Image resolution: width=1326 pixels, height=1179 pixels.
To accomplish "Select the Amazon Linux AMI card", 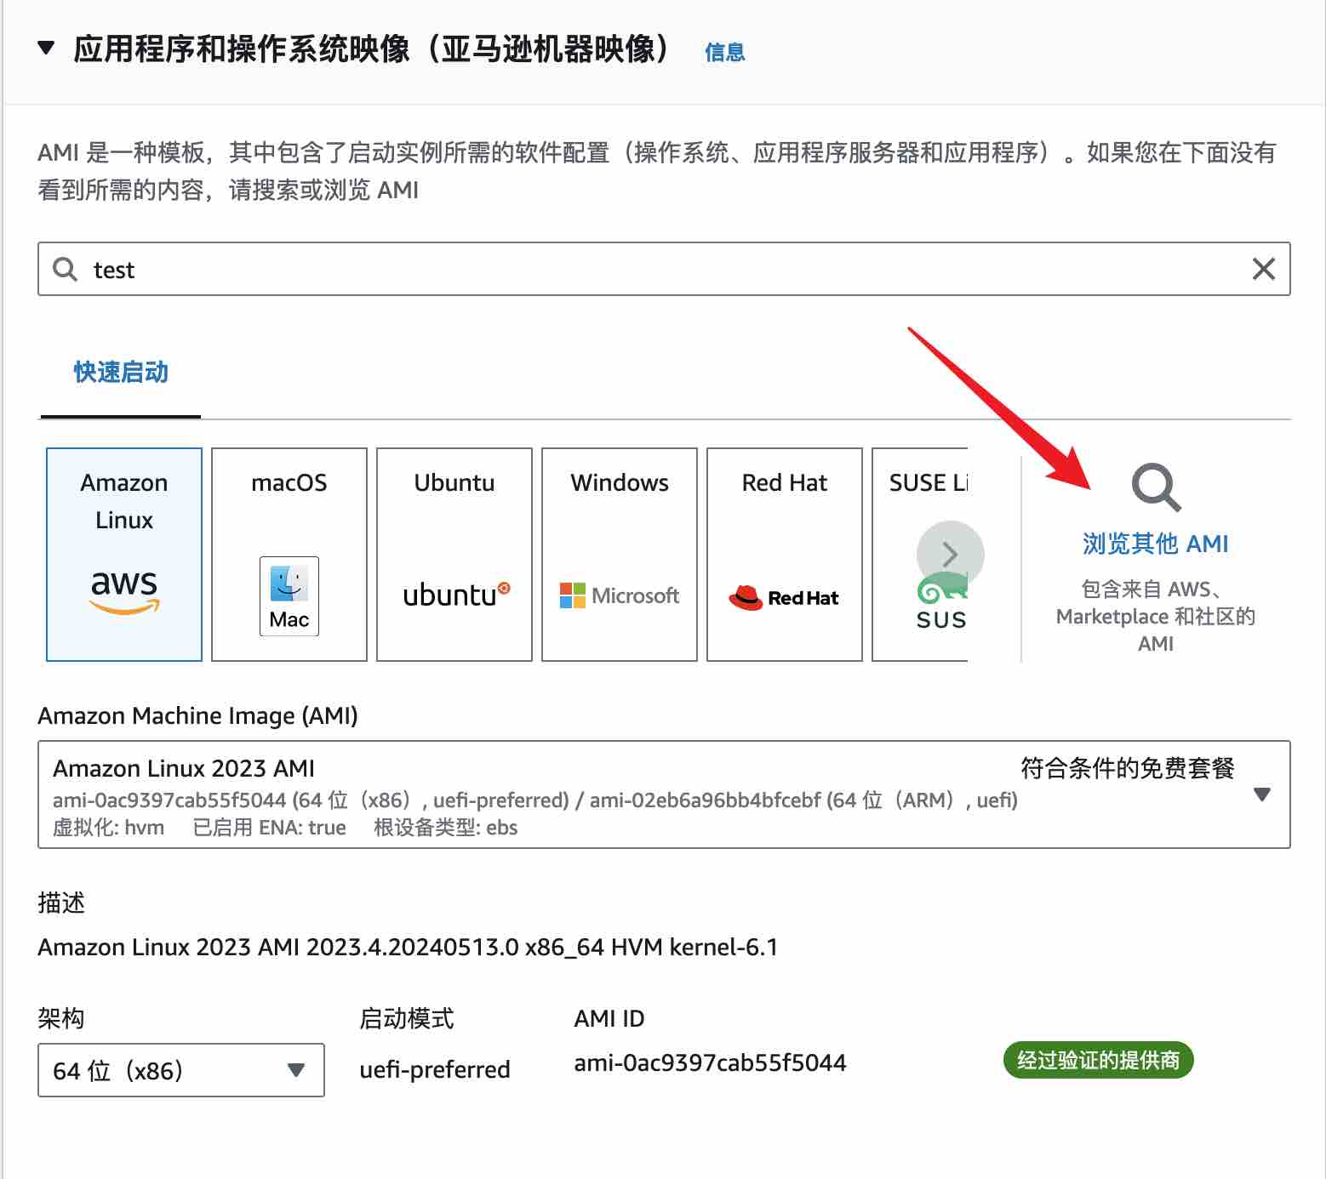I will pos(124,555).
